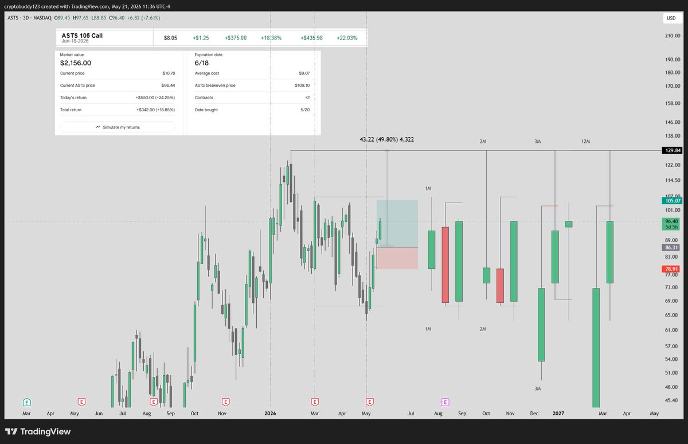Click the +$375.00 gain value
The image size is (688, 444).
(235, 38)
